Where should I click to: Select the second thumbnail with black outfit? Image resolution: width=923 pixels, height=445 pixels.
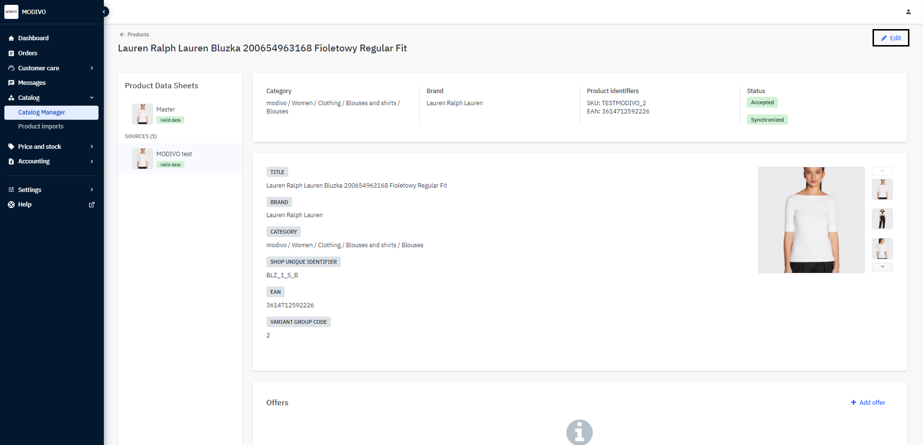[882, 219]
